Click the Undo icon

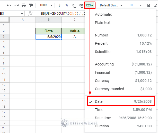(9, 5)
